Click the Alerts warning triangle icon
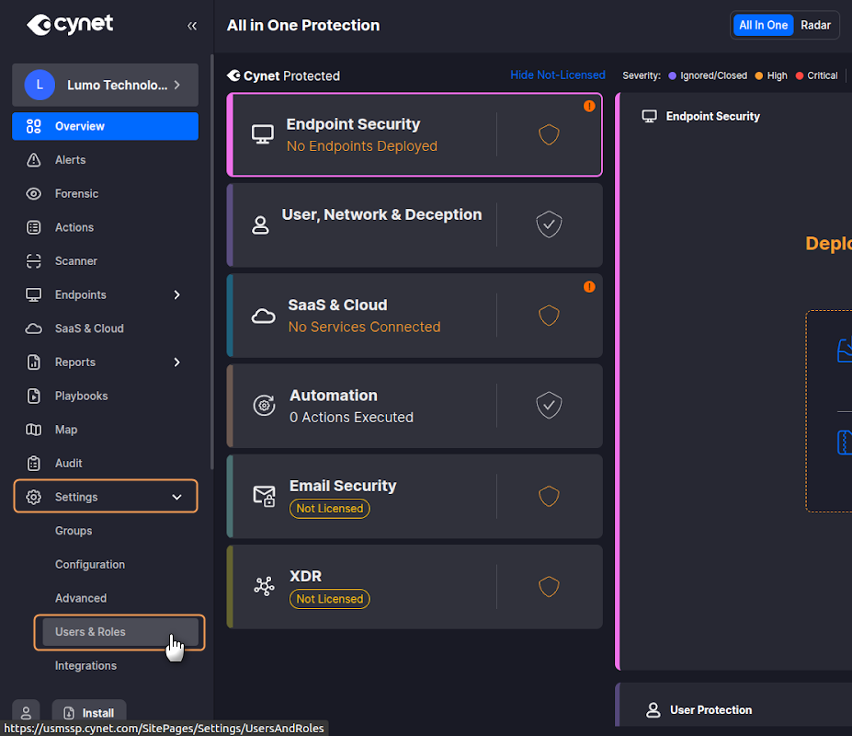Viewport: 852px width, 736px height. tap(34, 160)
